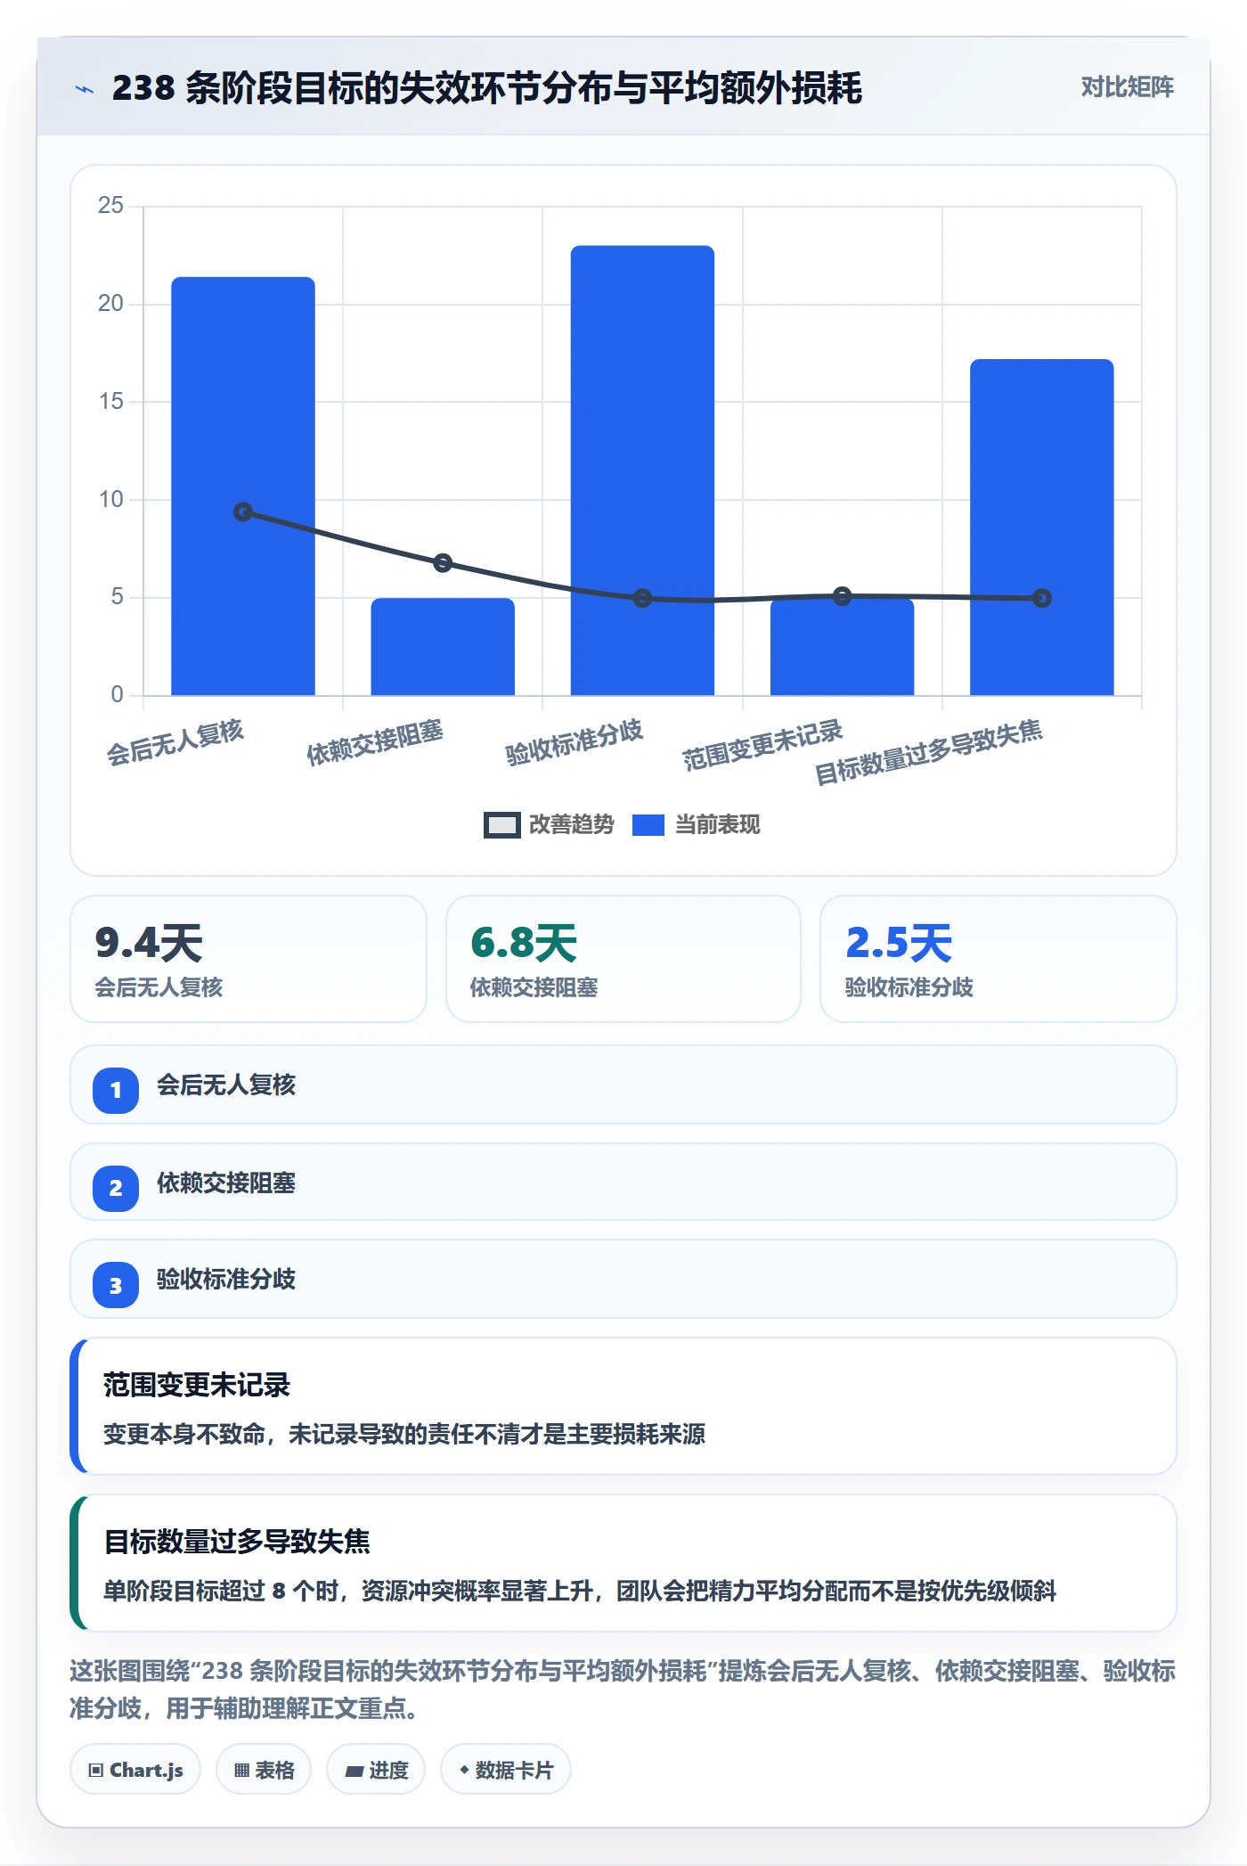Image resolution: width=1247 pixels, height=1866 pixels.
Task: Select list row 验收标准分歧
Action: [x=623, y=1280]
